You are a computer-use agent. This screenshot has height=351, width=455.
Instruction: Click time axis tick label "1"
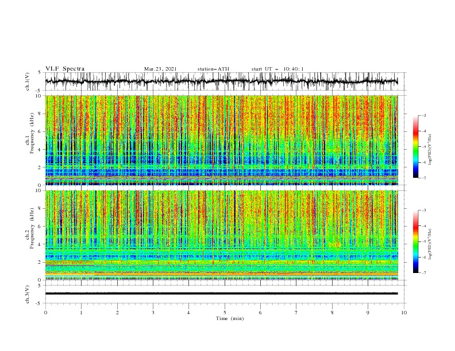tap(81, 313)
